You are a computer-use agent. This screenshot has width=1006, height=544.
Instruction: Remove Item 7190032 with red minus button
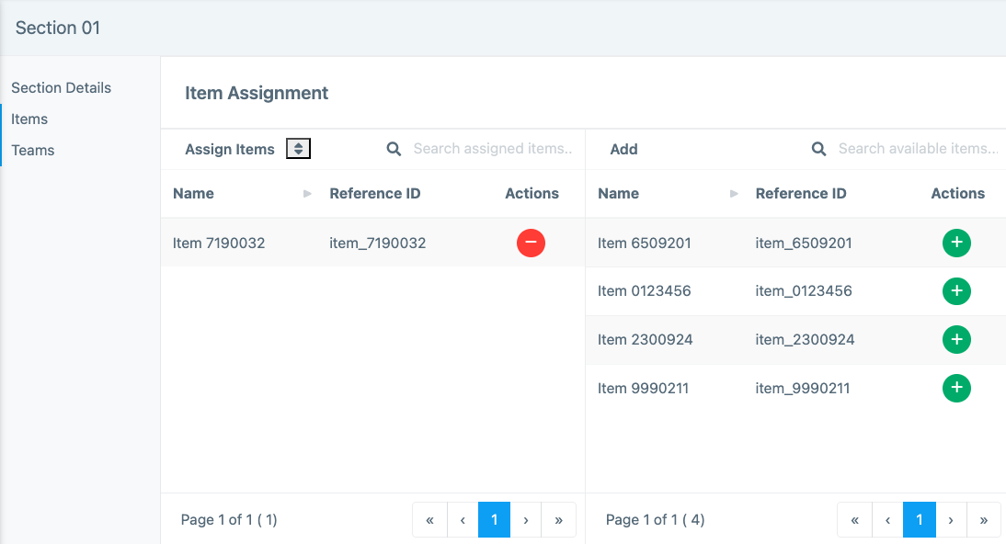pos(531,243)
